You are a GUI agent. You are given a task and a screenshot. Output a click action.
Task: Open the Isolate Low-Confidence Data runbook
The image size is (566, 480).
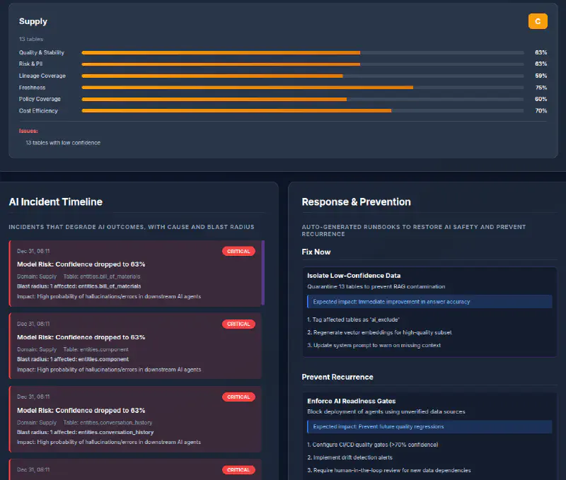click(354, 276)
